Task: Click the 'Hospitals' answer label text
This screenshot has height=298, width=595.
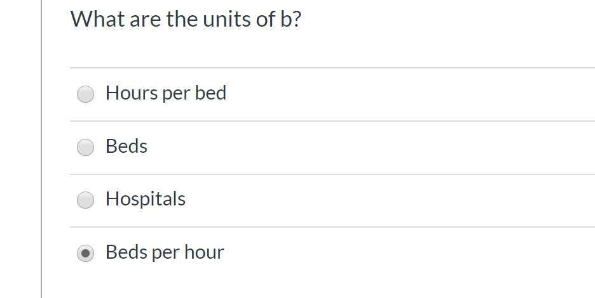Action: 146,199
